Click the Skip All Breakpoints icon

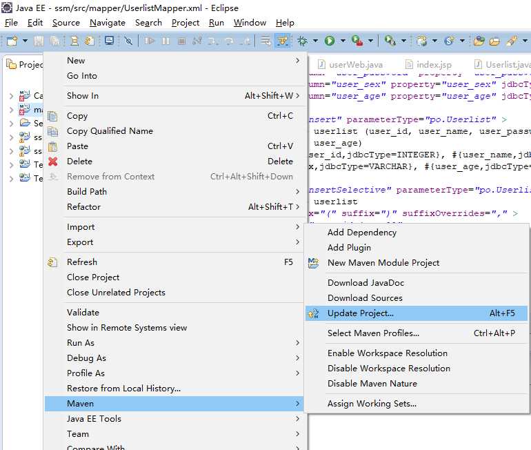(x=128, y=41)
